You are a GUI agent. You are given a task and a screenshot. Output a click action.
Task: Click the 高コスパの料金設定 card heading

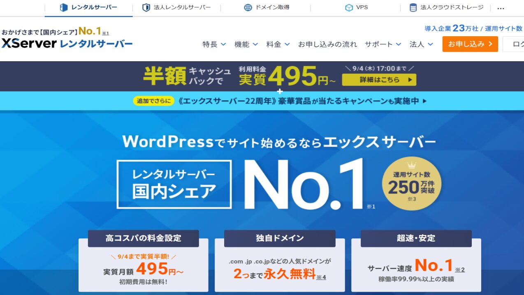coord(143,238)
